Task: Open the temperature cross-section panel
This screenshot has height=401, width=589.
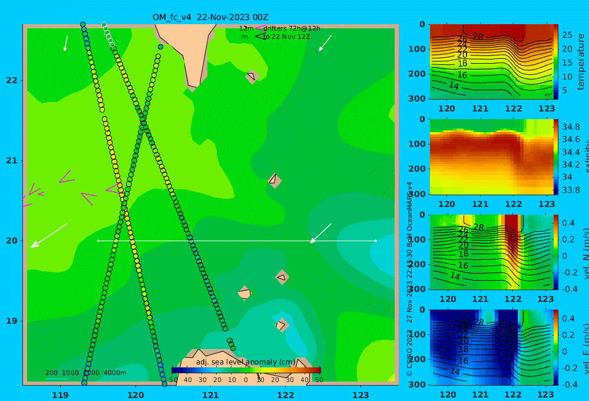Action: pyautogui.click(x=491, y=62)
